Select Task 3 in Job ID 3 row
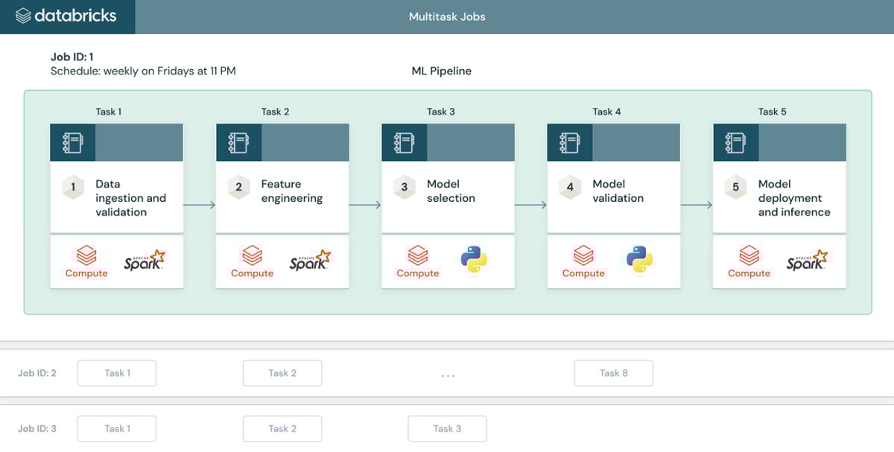 pyautogui.click(x=447, y=428)
